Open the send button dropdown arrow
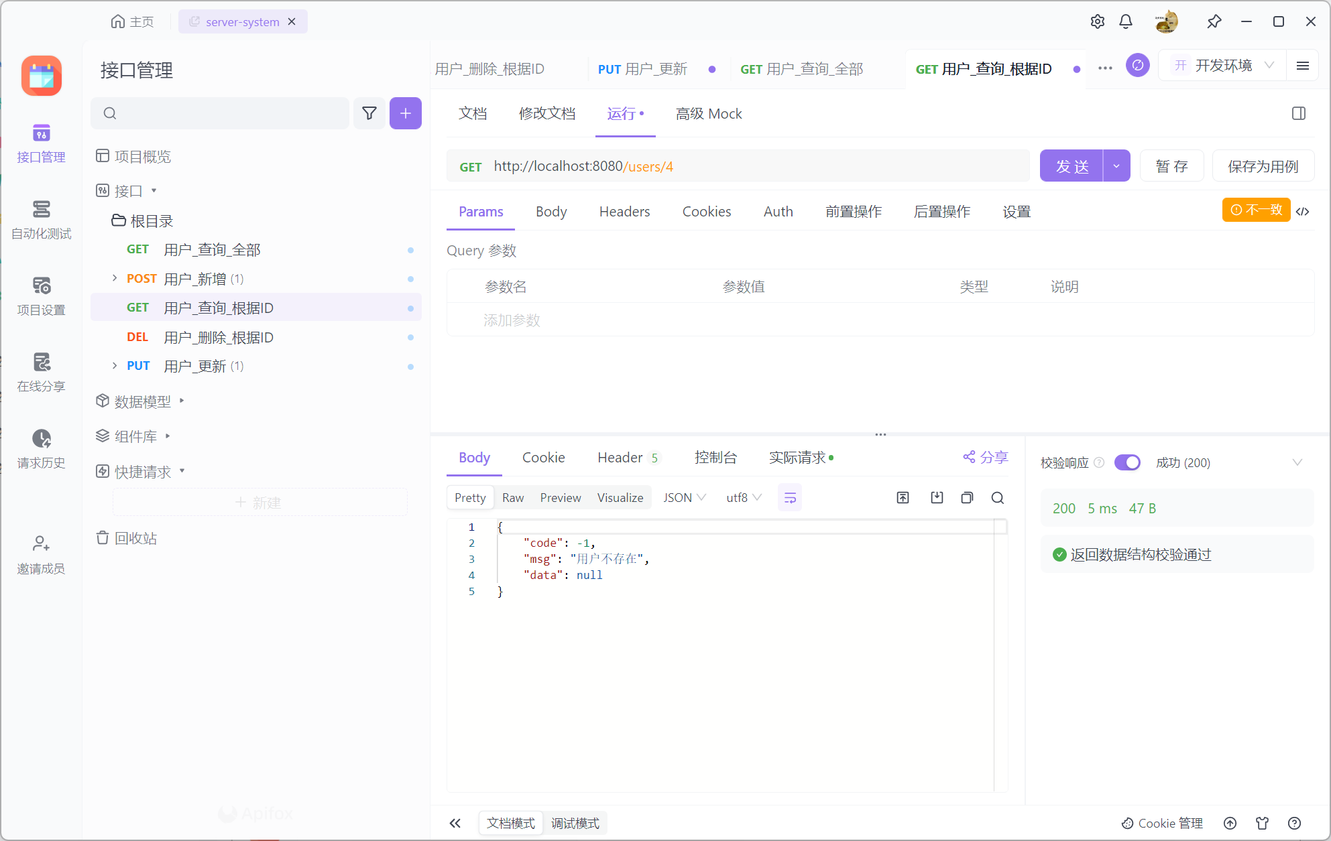 (x=1116, y=166)
